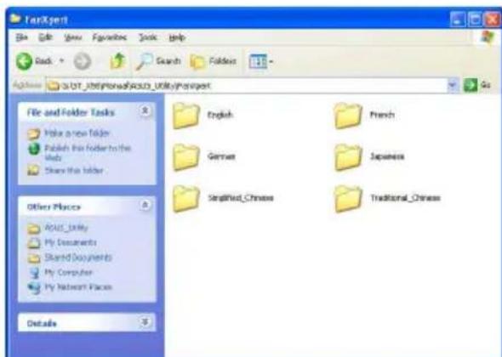Click the folder icon in title bar

(x=15, y=19)
